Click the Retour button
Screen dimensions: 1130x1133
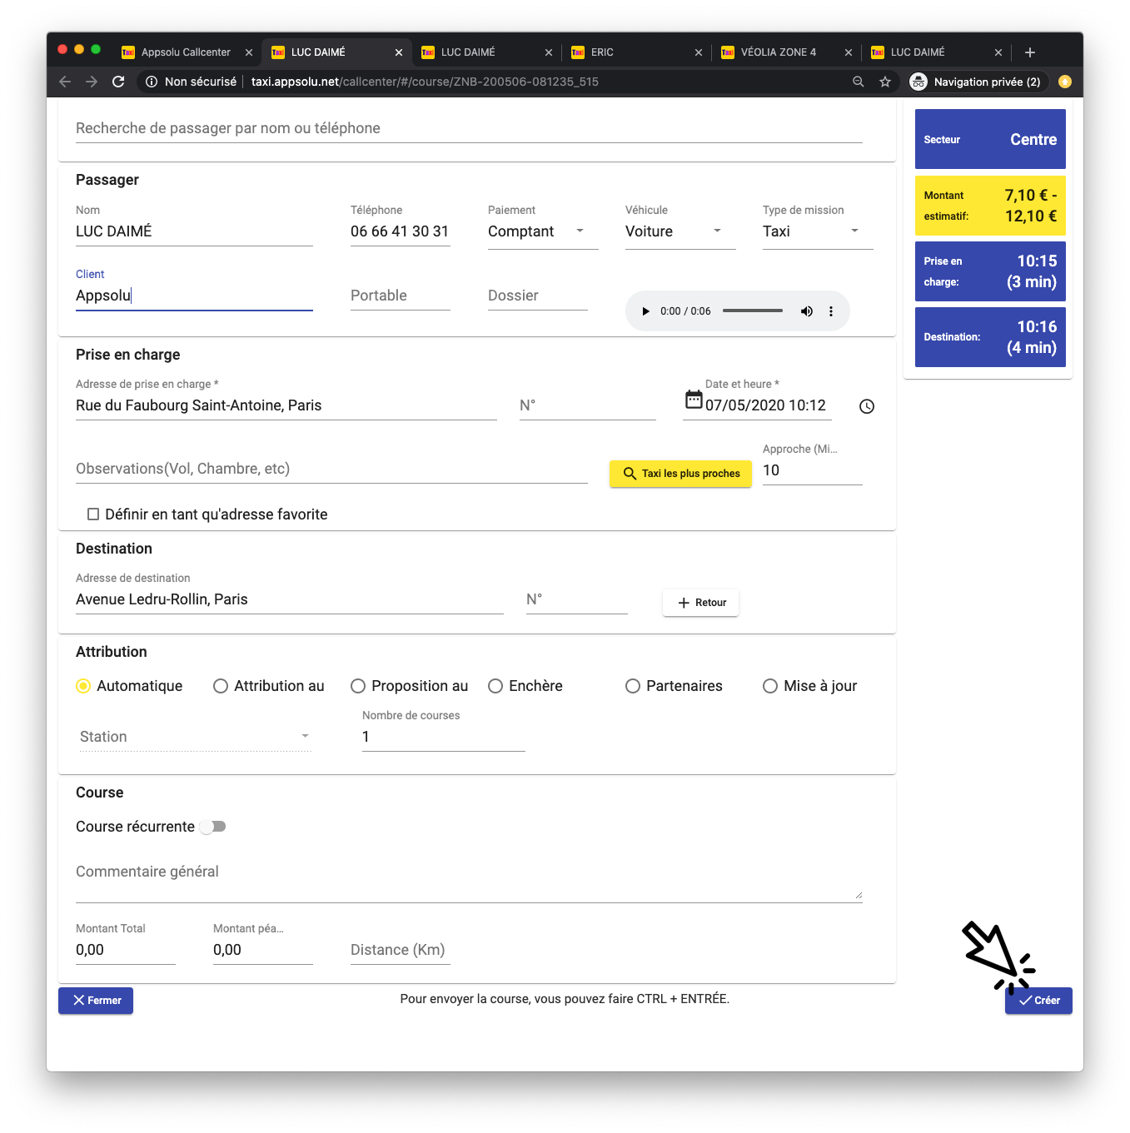700,603
